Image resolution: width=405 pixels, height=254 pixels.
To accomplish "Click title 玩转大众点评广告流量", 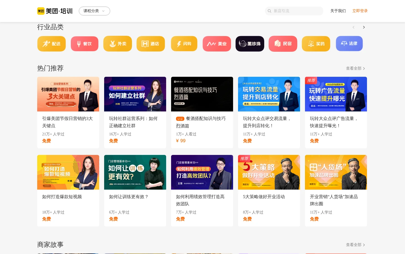I will point(334,122).
